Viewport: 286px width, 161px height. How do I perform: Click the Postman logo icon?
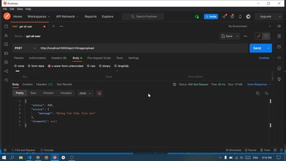pyautogui.click(x=7, y=16)
